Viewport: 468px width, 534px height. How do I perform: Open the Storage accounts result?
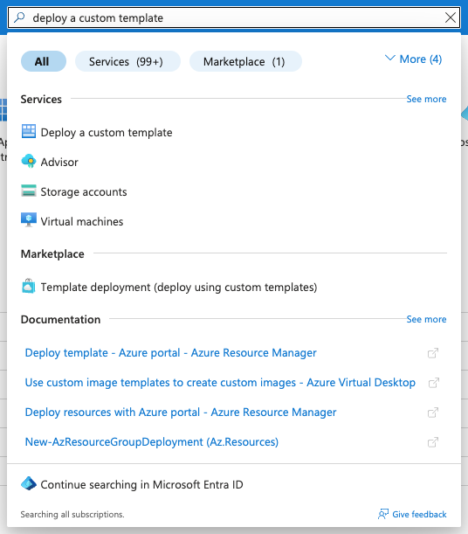(84, 191)
